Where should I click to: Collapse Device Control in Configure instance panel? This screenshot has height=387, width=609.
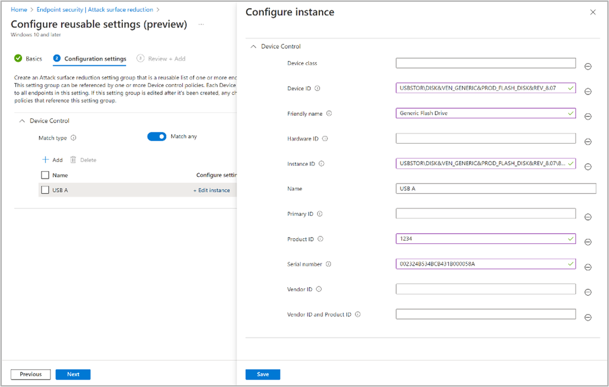pyautogui.click(x=253, y=46)
